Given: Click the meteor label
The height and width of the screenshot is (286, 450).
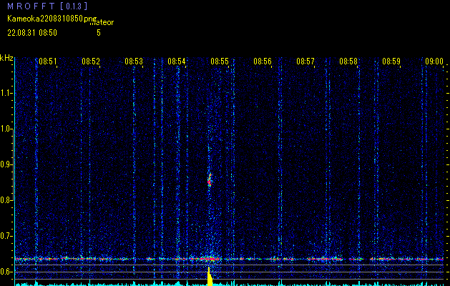Looking at the screenshot, I should (x=102, y=22).
